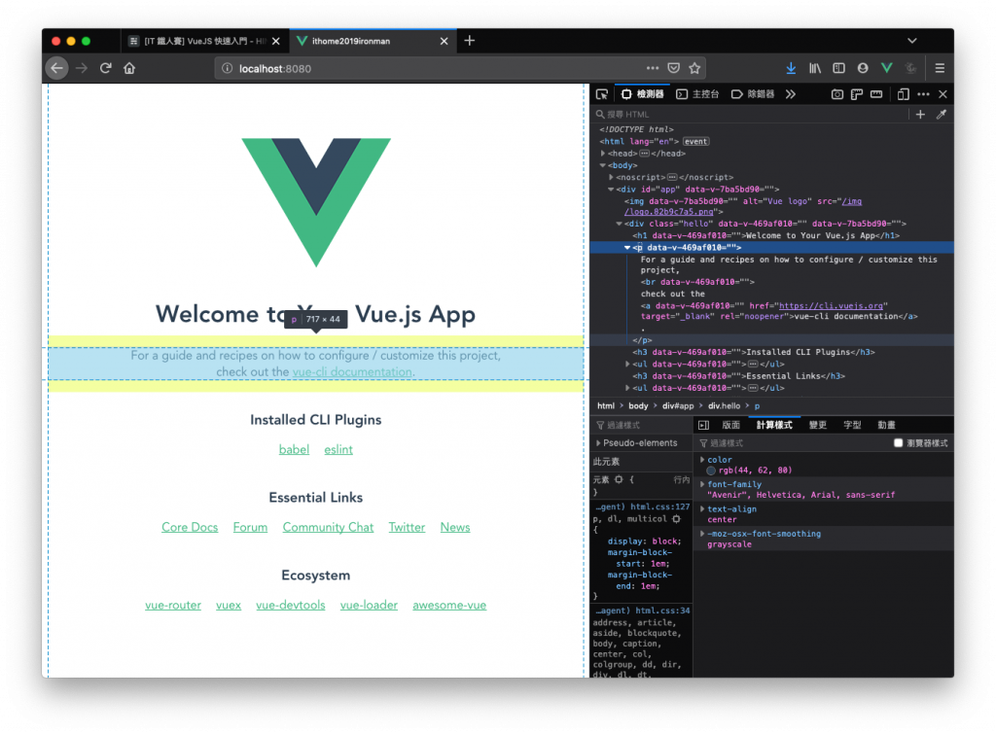
Task: Switch to 檢測器 inspector tab
Action: tap(643, 94)
